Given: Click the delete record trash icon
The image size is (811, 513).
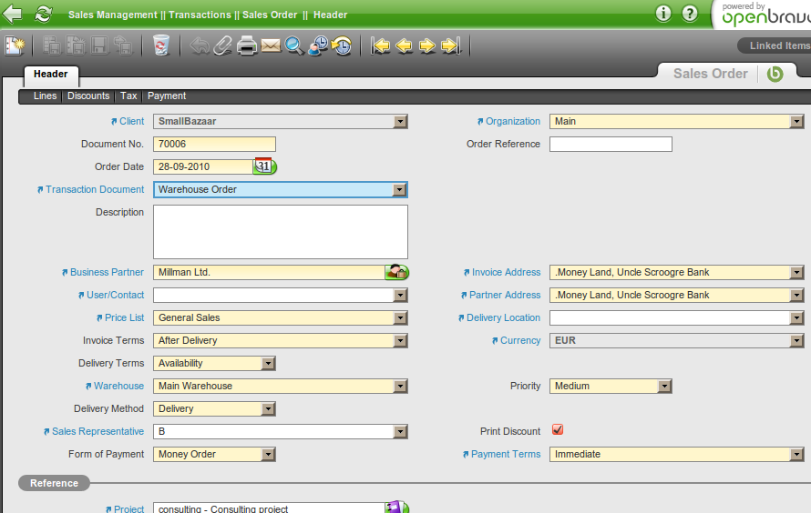Looking at the screenshot, I should [x=161, y=45].
